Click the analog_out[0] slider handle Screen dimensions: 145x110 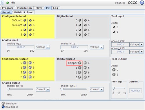click(8, 89)
